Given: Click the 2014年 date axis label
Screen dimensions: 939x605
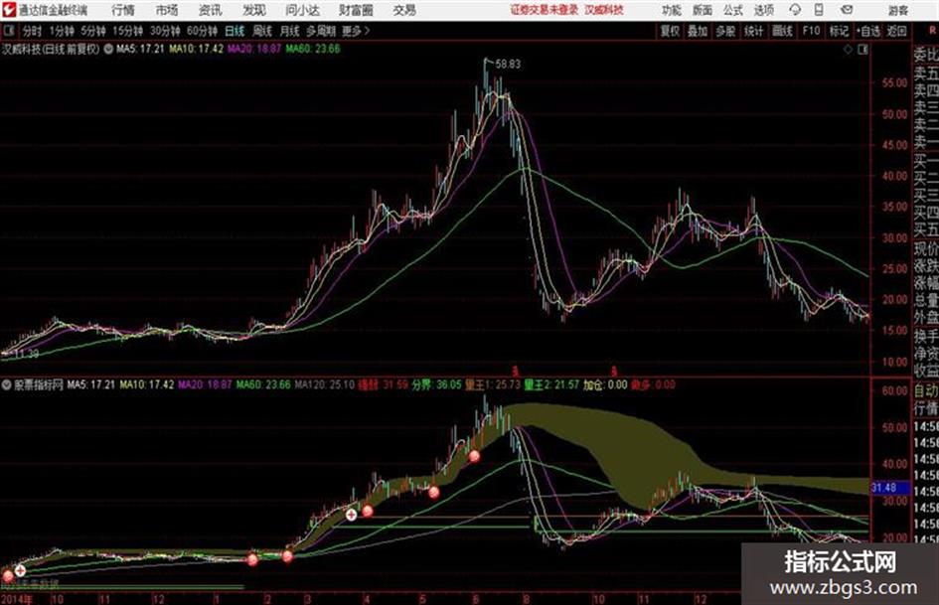Looking at the screenshot, I should point(16,599).
